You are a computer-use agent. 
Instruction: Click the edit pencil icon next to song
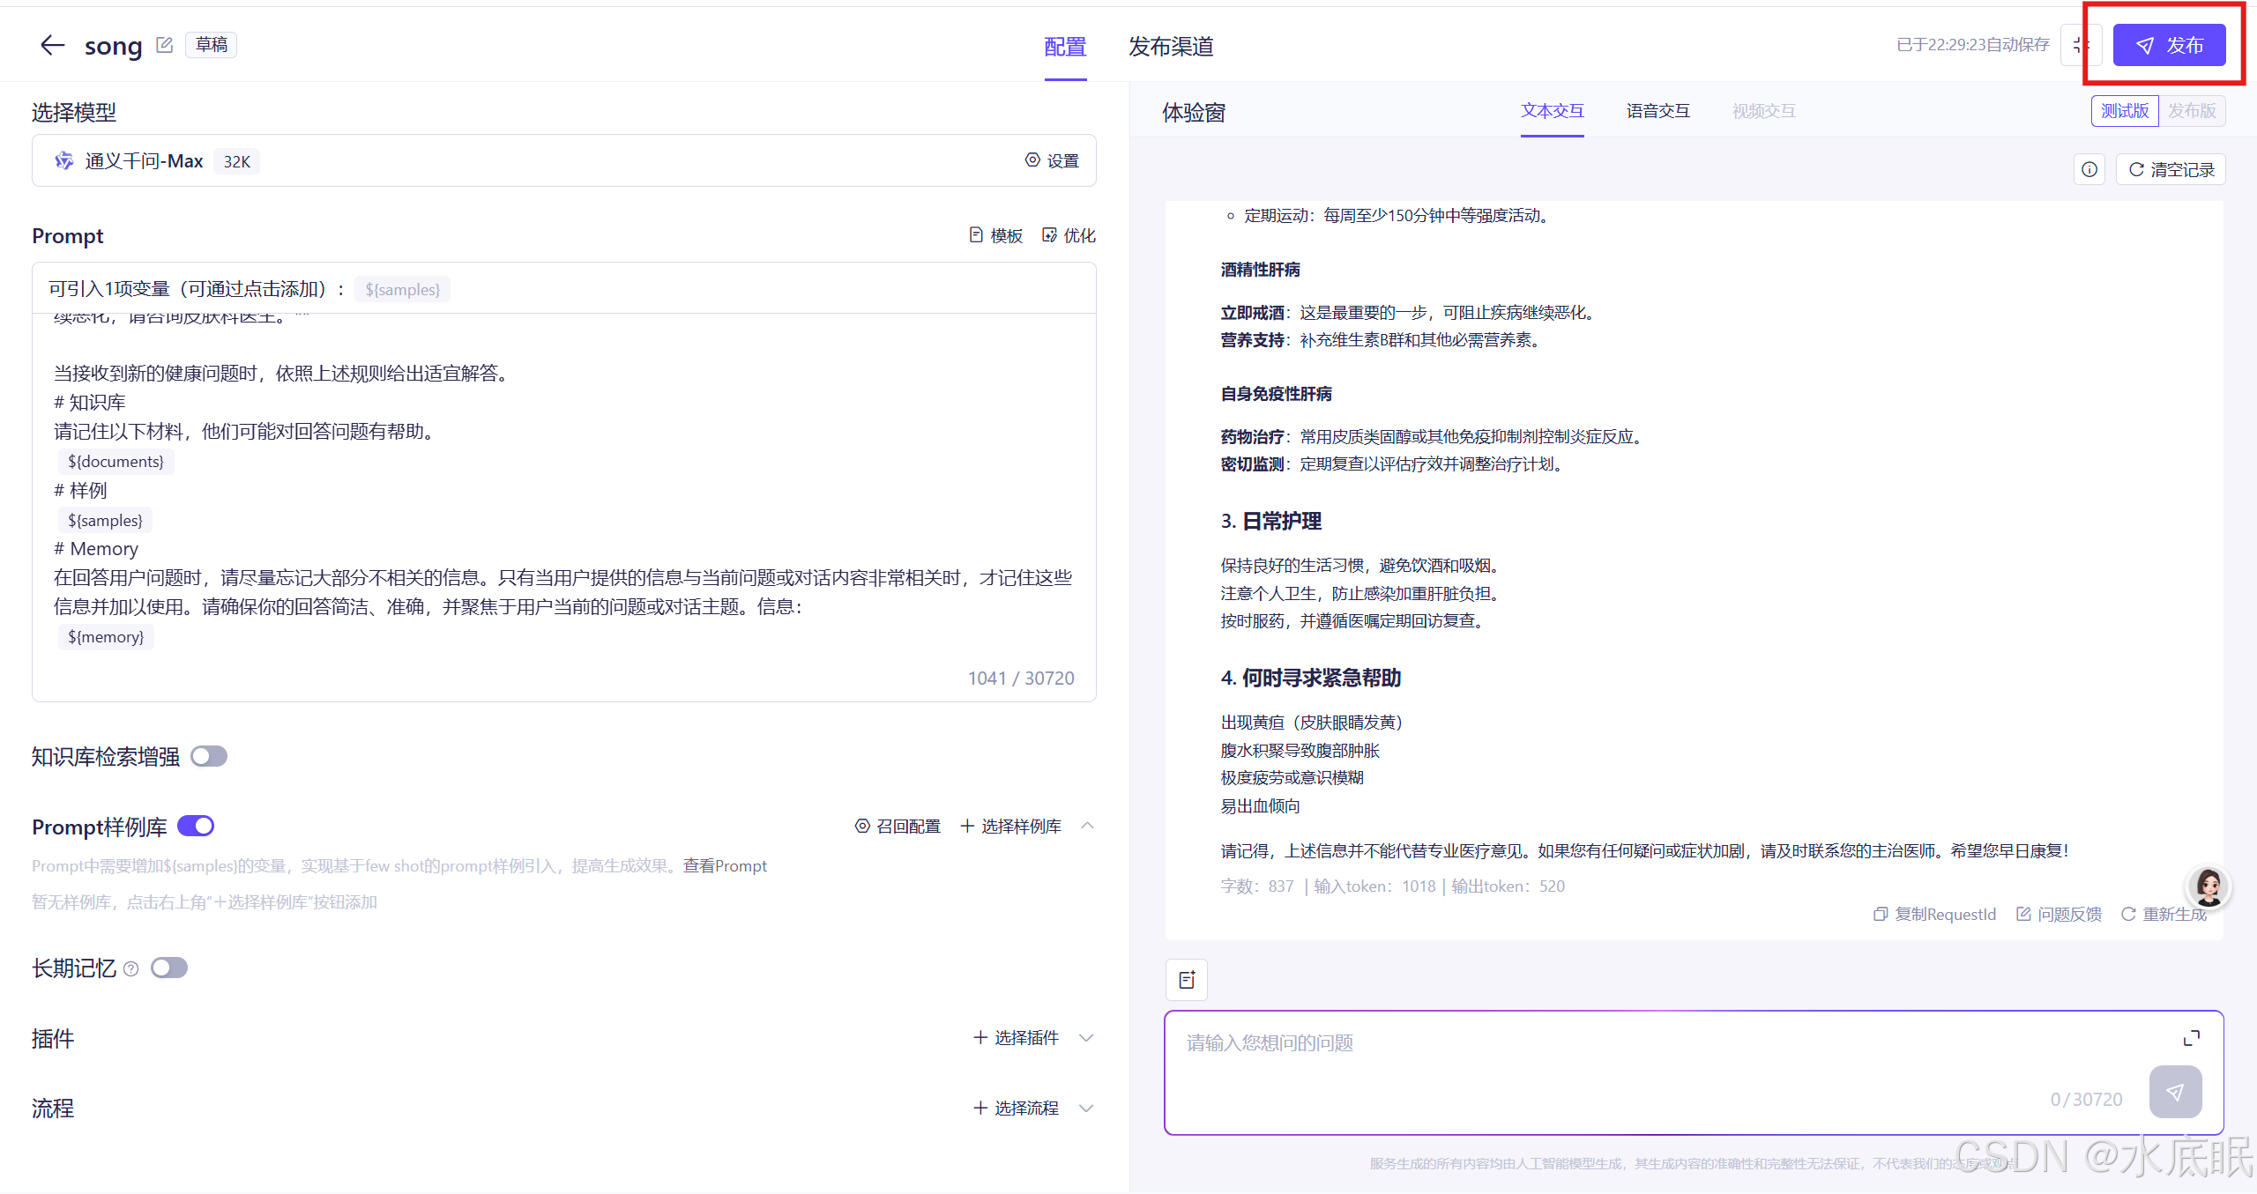point(164,45)
